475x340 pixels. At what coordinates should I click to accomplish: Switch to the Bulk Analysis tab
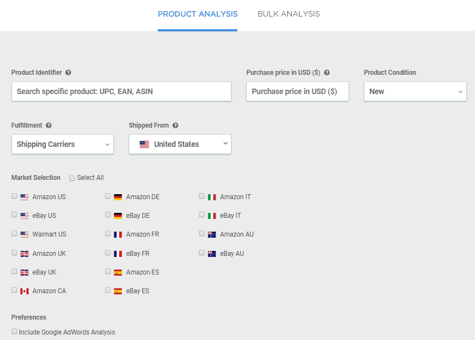(x=288, y=14)
